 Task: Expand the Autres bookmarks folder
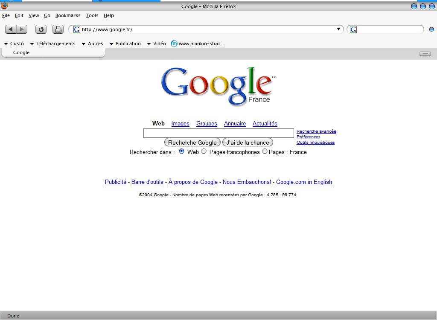tap(93, 44)
